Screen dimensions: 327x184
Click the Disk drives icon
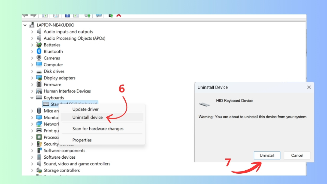pyautogui.click(x=39, y=71)
